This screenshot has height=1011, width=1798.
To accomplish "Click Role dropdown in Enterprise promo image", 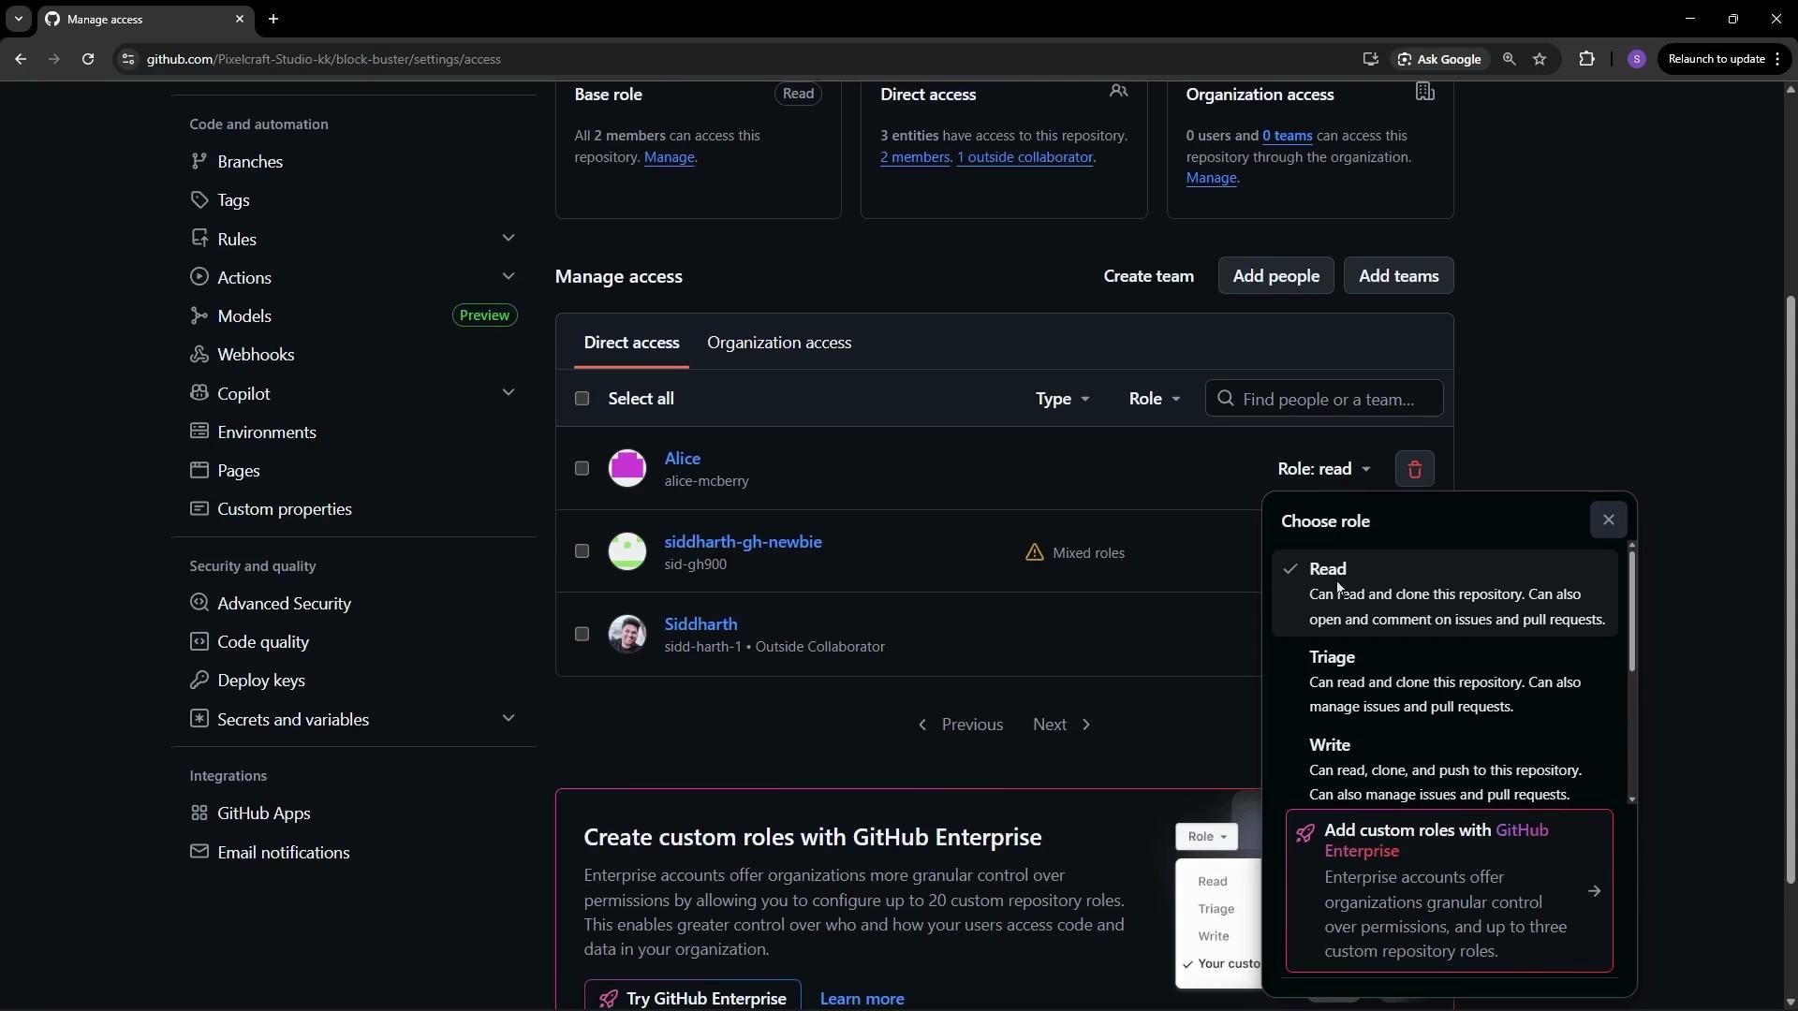I will (1206, 837).
